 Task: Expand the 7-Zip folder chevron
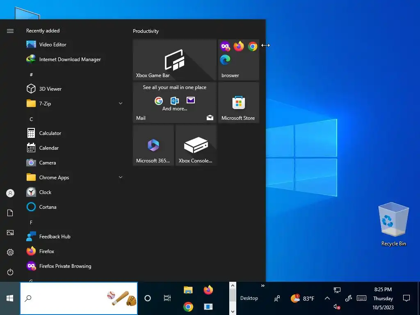[x=121, y=103]
